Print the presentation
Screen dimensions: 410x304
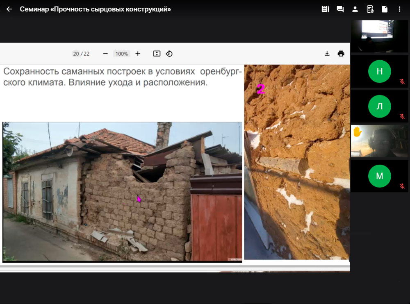341,54
